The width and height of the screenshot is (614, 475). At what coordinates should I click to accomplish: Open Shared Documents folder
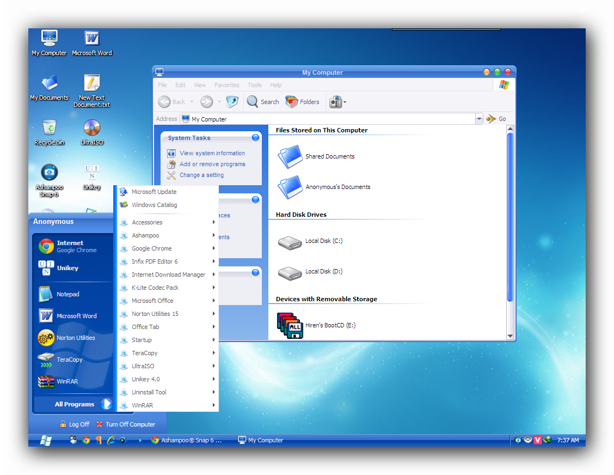(316, 156)
